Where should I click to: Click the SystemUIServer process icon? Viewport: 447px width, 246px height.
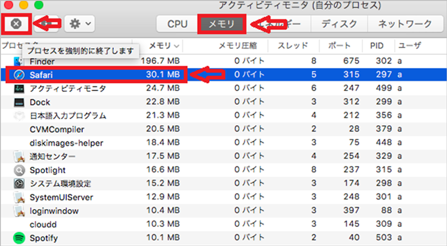(19, 197)
